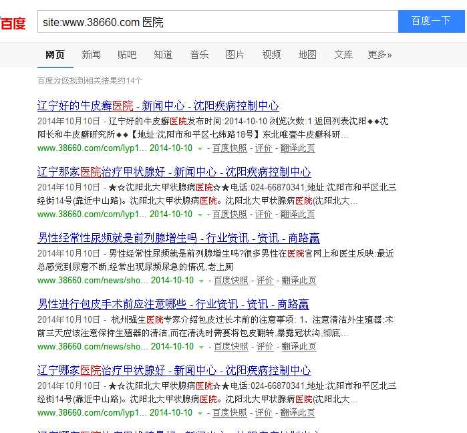Screen dimensions: 467x433
Task: Open result 辽宁好的牛皮癣医院 - 新闻中心
Action: tap(158, 106)
